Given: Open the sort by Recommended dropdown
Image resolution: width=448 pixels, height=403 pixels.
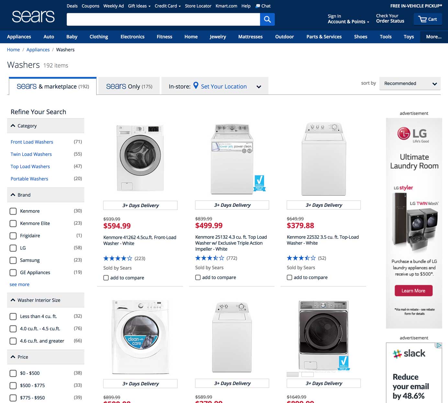Looking at the screenshot, I should pyautogui.click(x=410, y=84).
